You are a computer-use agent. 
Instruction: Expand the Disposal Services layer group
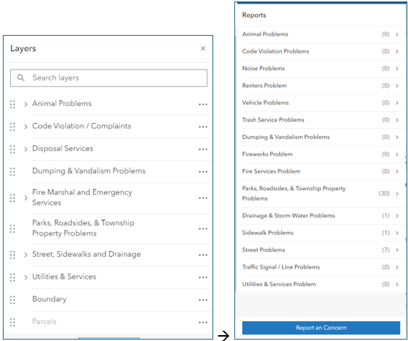point(26,149)
